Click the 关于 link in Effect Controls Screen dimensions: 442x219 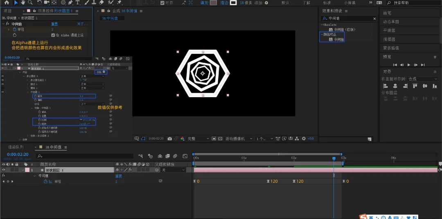[82, 24]
